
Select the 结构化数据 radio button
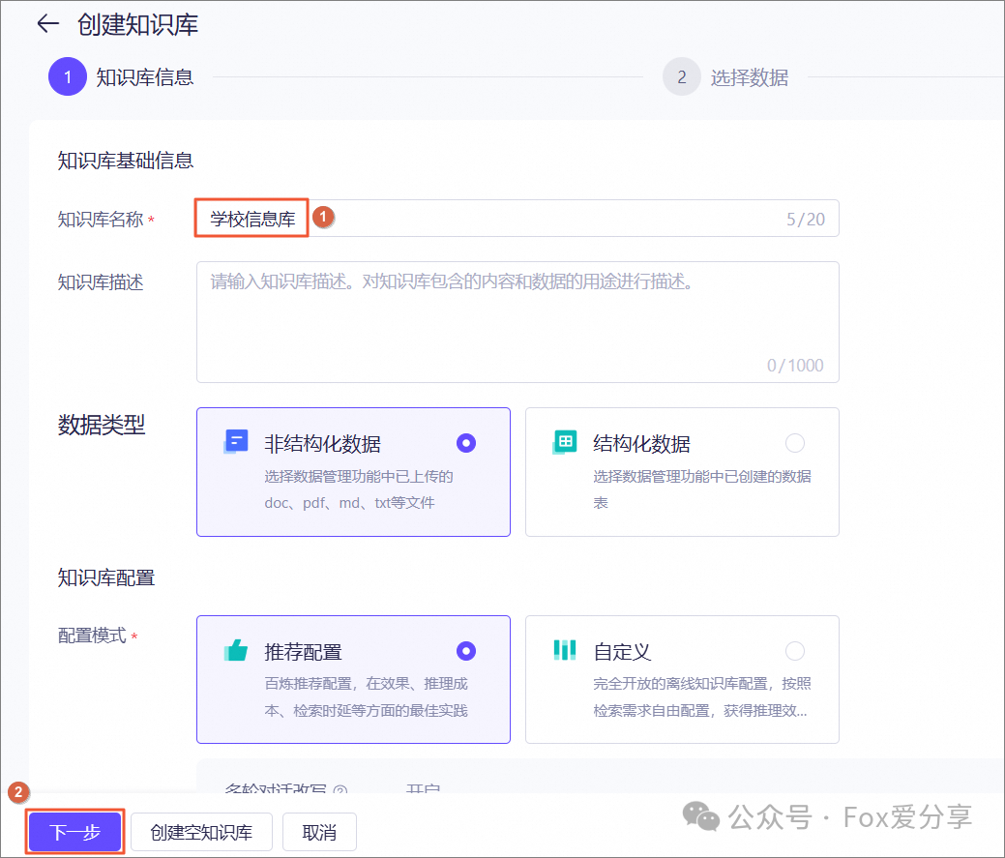coord(795,443)
